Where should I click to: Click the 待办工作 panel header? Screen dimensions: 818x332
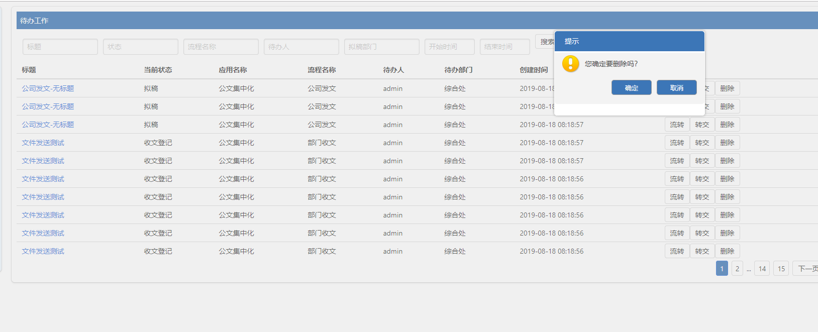pos(417,21)
